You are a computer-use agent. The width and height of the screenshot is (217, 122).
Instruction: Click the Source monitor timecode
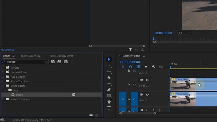pos(8,50)
